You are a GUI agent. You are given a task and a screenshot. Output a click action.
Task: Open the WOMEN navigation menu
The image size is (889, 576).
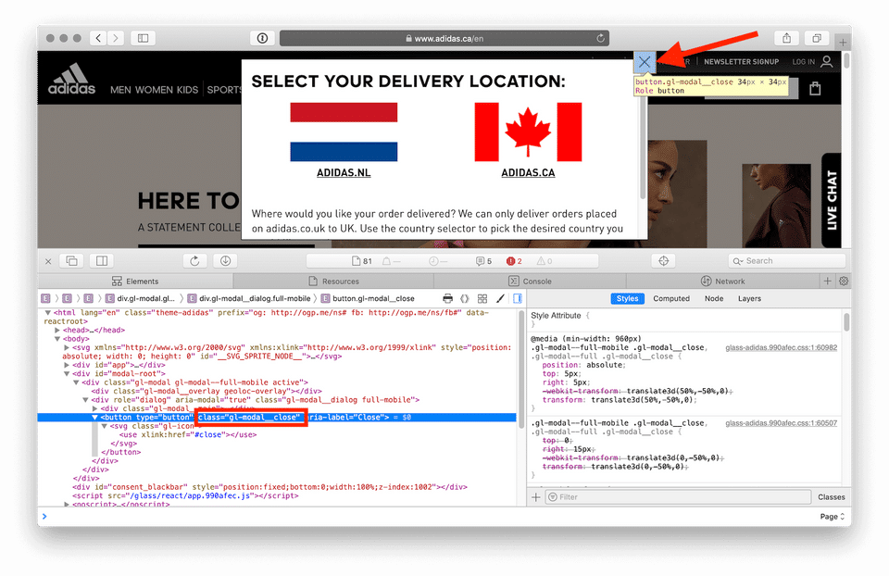tap(155, 90)
